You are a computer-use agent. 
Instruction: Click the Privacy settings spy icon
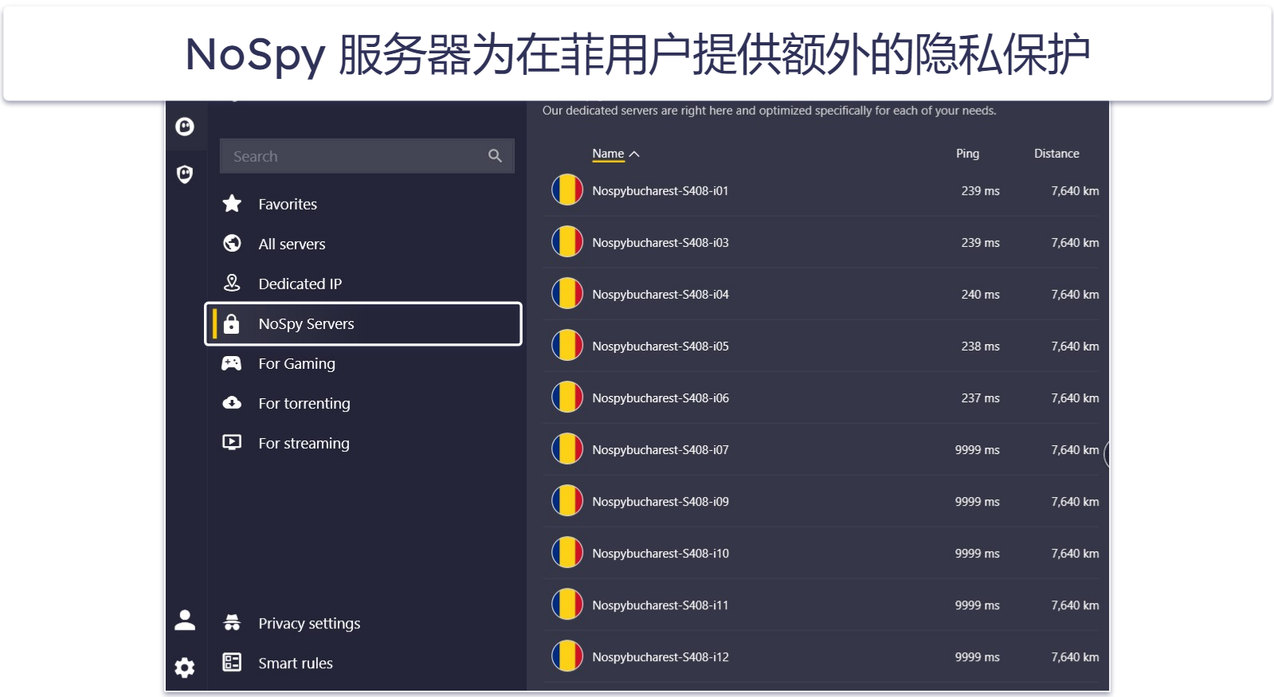[x=232, y=622]
